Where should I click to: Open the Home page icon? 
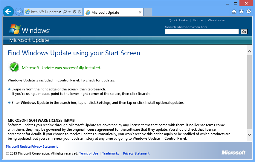[234, 12]
